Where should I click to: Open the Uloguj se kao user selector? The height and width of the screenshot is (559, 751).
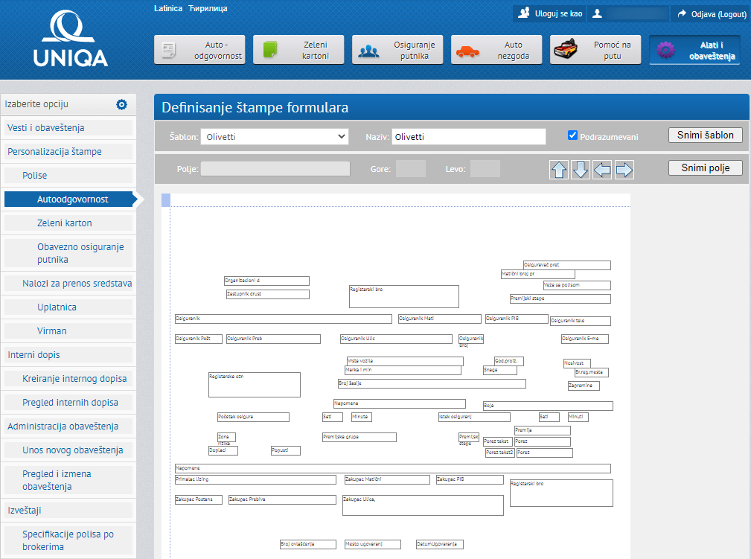click(x=550, y=13)
